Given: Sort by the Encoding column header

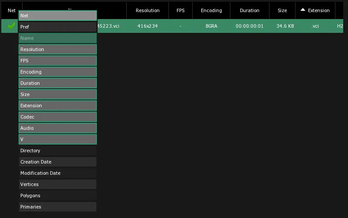Looking at the screenshot, I should 211,10.
